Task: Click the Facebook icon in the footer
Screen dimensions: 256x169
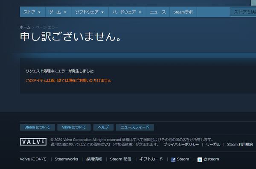Action: tap(173, 160)
